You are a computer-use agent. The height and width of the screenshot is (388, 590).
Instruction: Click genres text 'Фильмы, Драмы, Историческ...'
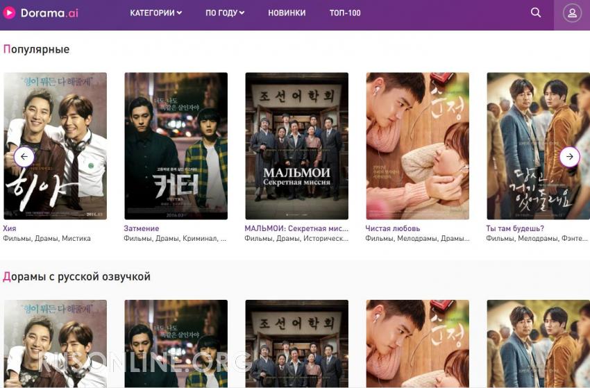click(x=296, y=238)
